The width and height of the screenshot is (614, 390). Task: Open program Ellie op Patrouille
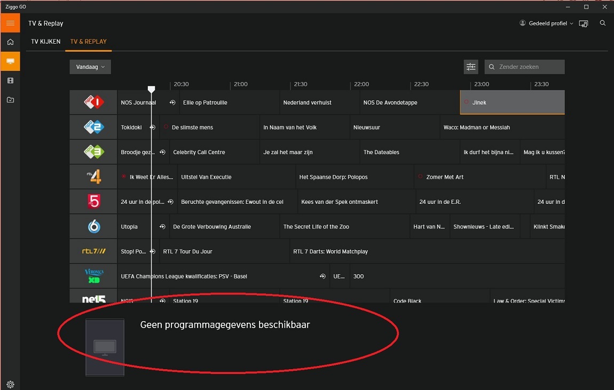pos(230,102)
